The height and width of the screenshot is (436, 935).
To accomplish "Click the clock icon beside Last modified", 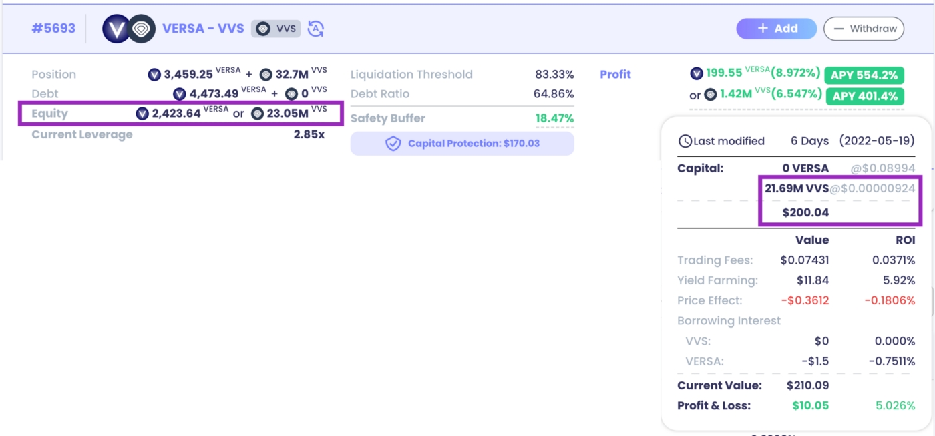I will (x=685, y=141).
